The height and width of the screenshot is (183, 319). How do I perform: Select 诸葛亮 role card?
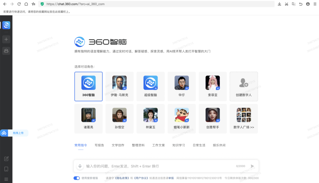point(89,119)
